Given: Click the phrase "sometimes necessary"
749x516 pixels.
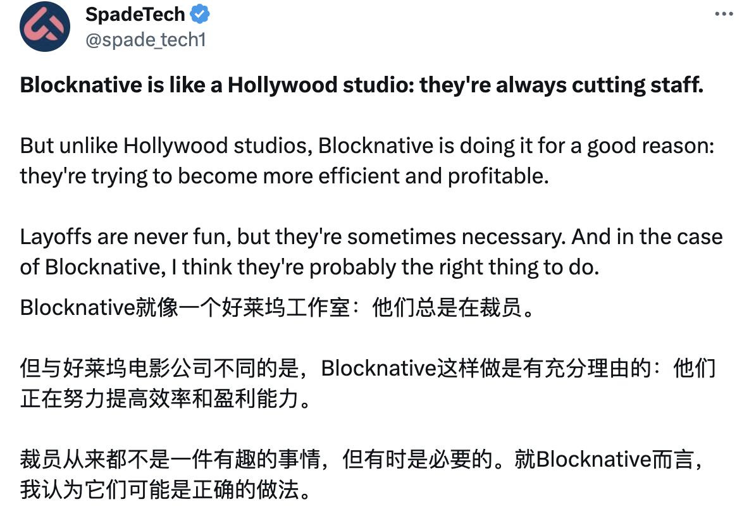Looking at the screenshot, I should [x=455, y=236].
